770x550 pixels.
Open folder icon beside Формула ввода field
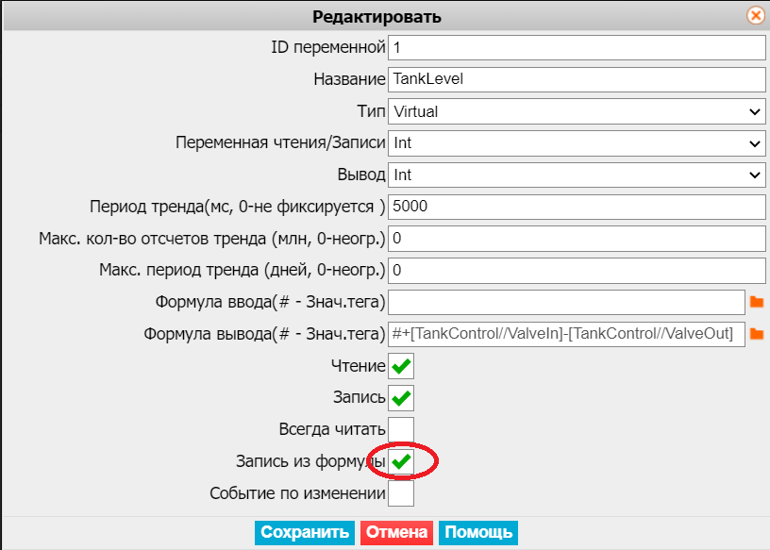click(x=757, y=302)
